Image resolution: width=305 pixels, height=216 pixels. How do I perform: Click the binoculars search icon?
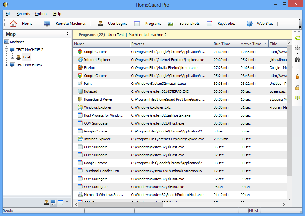[x=297, y=60]
